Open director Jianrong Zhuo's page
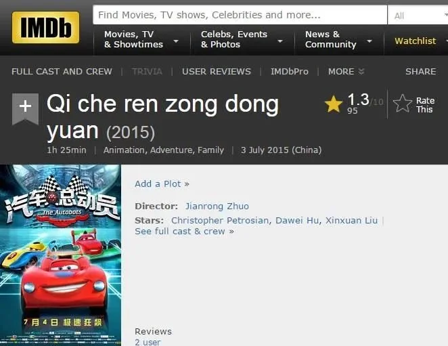448x346 pixels. coord(217,206)
